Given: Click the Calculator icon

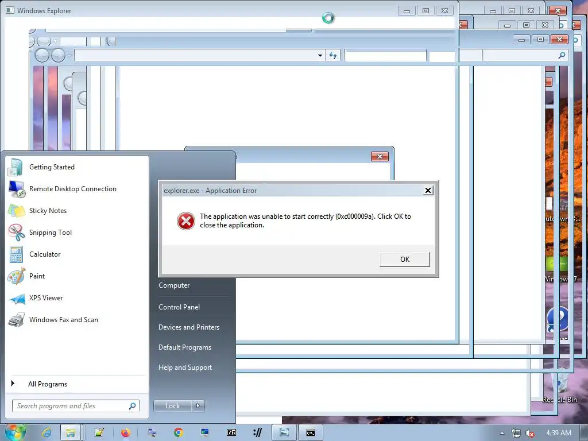Looking at the screenshot, I should (16, 254).
